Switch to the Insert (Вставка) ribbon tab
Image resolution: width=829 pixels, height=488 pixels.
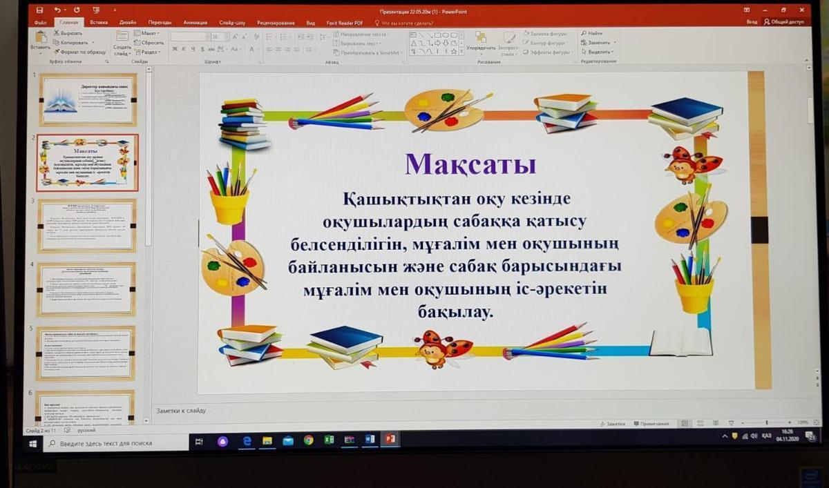pos(98,22)
